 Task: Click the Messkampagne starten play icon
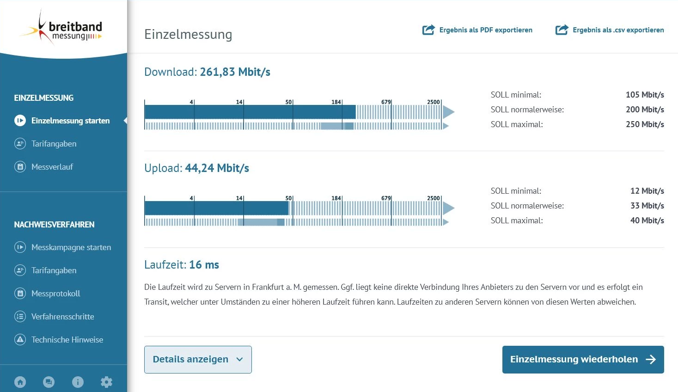pos(20,247)
